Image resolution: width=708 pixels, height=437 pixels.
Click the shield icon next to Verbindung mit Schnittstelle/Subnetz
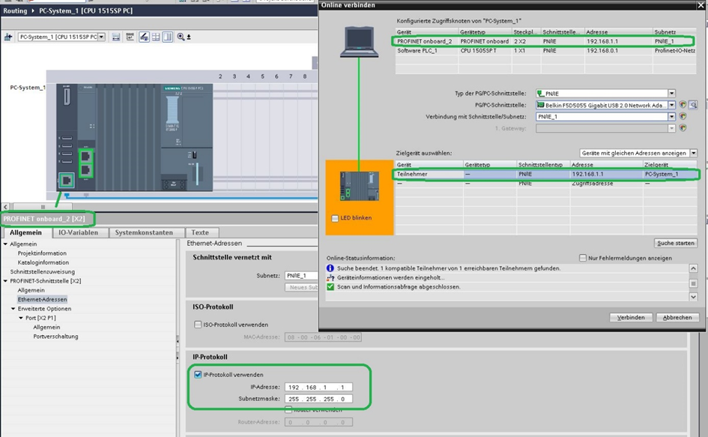pyautogui.click(x=683, y=117)
